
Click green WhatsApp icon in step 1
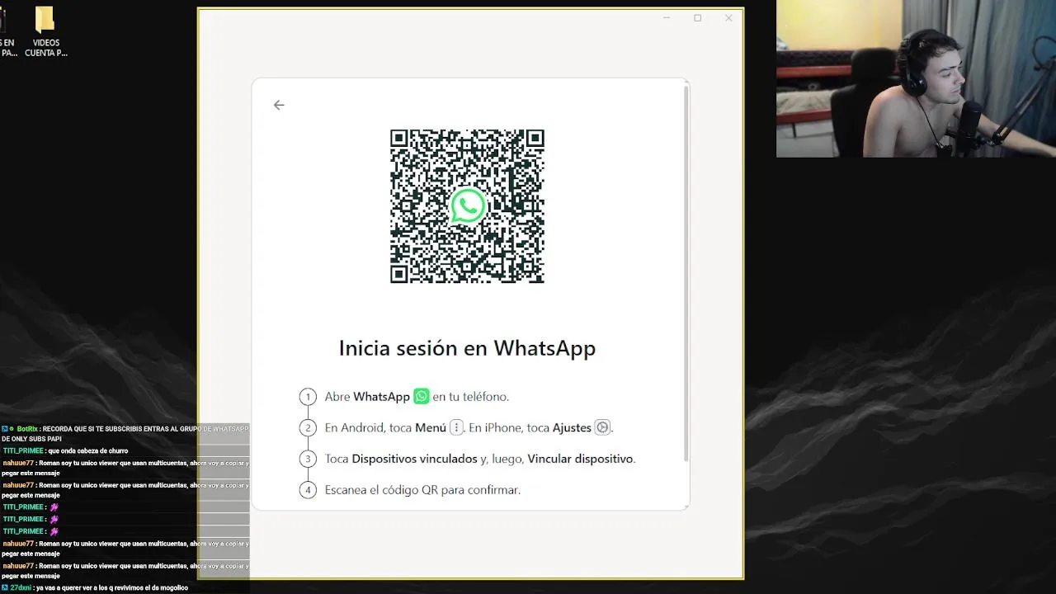coord(422,396)
